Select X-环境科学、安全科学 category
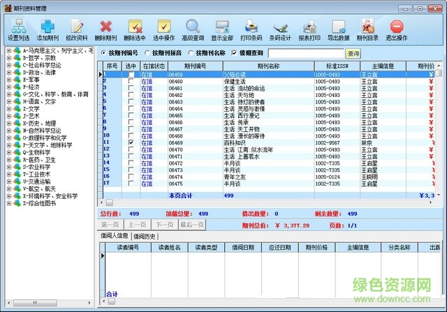This screenshot has height=312, width=447. [x=50, y=196]
